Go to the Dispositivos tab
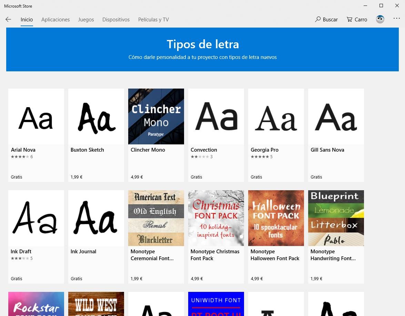Viewport: 405px width, 316px height. (x=116, y=20)
